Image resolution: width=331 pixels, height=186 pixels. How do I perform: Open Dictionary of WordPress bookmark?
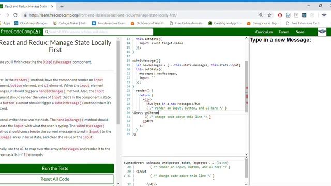pyautogui.click(x=148, y=23)
